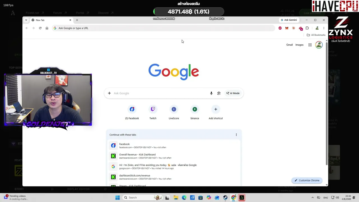This screenshot has height=202, width=359.
Task: Show hidden system tray icons chevron
Action: [x=312, y=198]
